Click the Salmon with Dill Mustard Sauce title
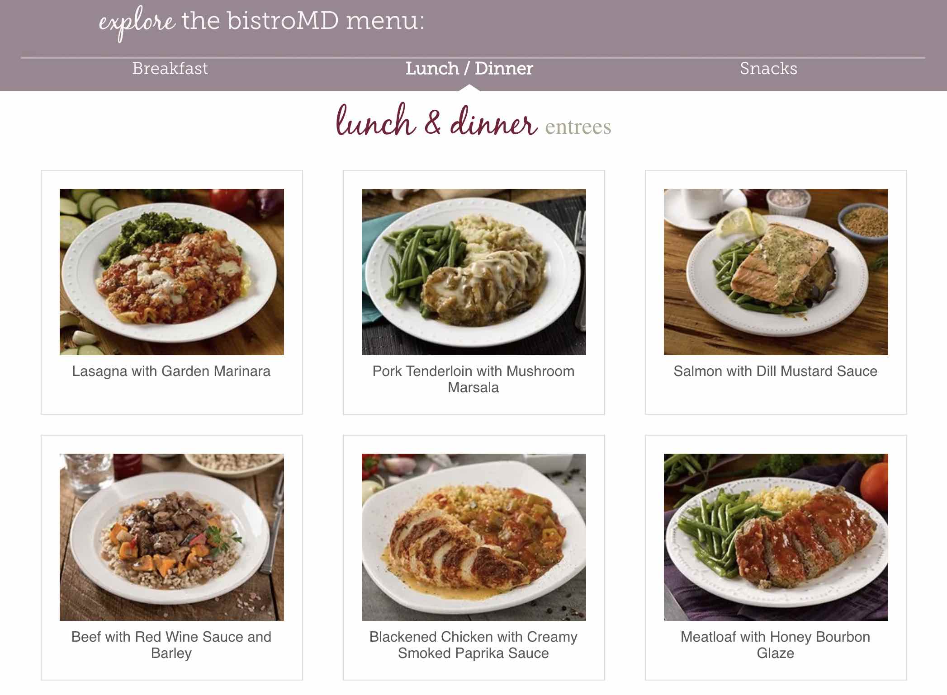The width and height of the screenshot is (947, 695). click(x=776, y=371)
